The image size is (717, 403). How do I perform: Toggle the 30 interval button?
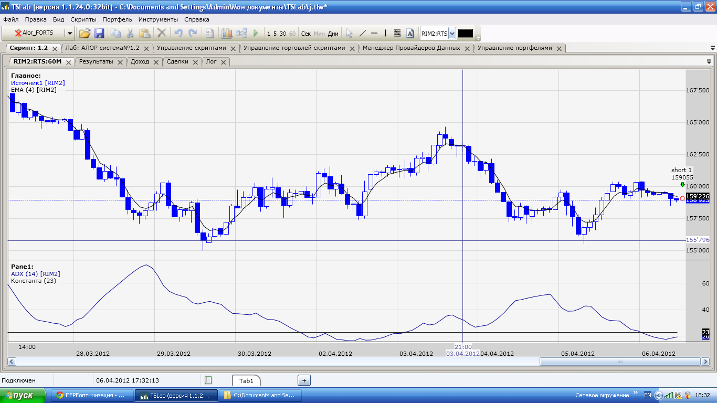(x=283, y=34)
